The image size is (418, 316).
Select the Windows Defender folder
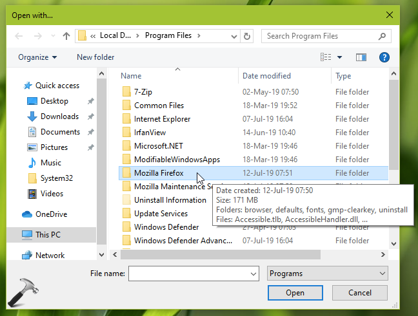166,227
